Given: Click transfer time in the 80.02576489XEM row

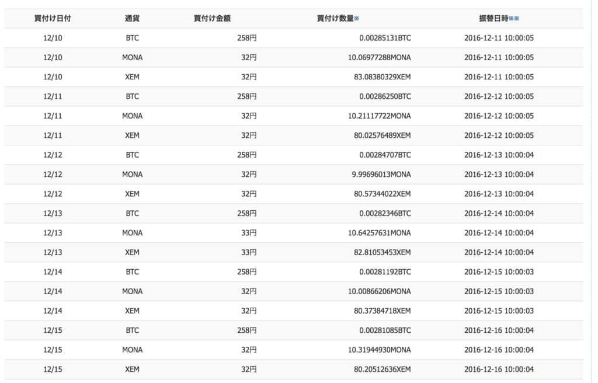Looking at the screenshot, I should tap(499, 135).
